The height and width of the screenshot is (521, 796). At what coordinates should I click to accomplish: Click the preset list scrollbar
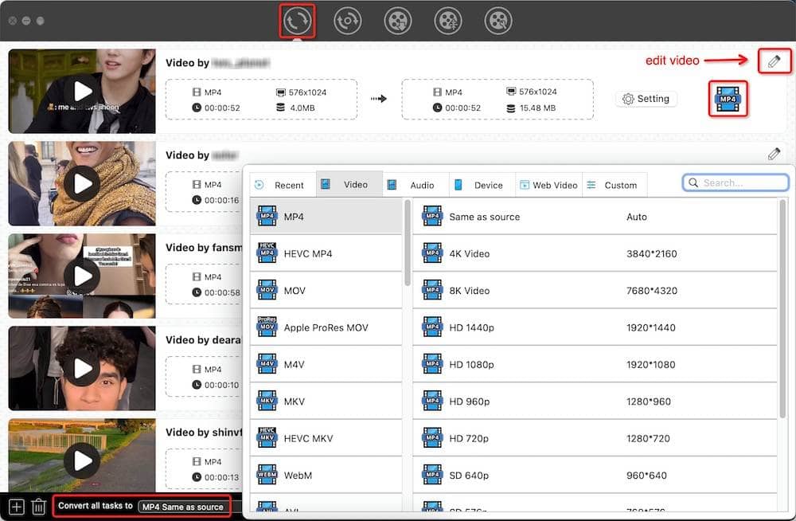coord(782,308)
